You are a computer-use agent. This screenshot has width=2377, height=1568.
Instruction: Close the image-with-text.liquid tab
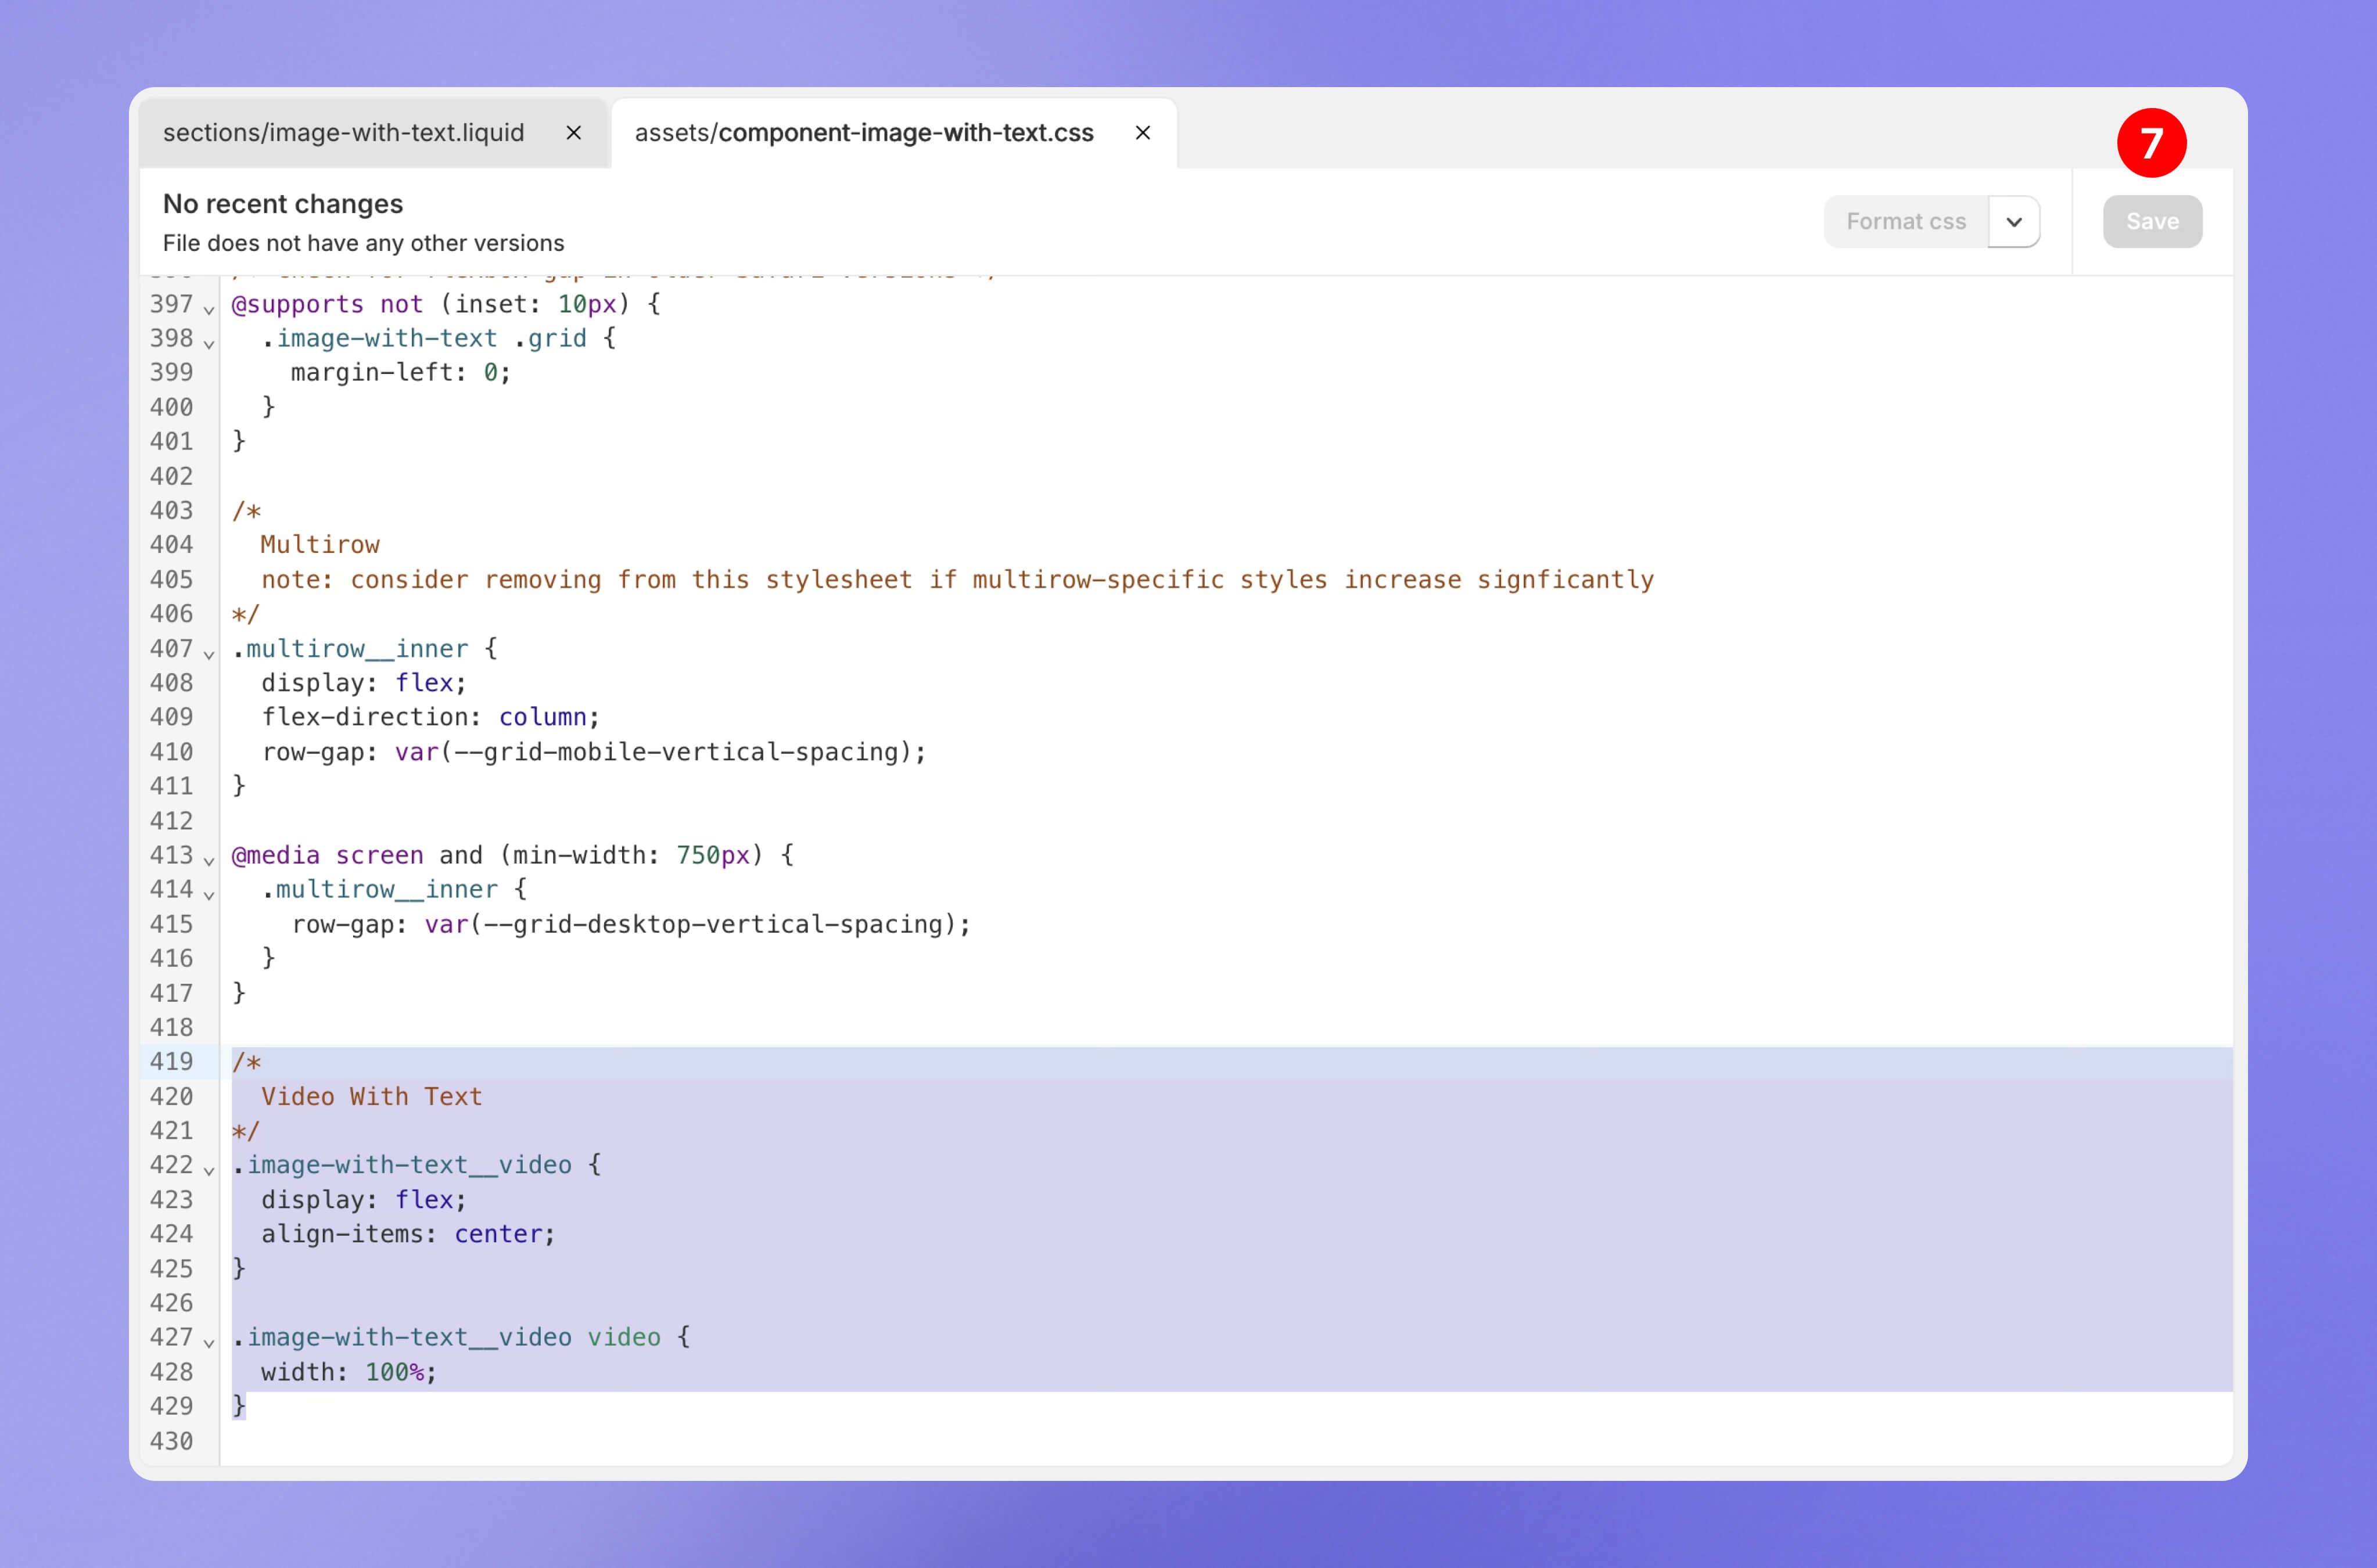[574, 133]
